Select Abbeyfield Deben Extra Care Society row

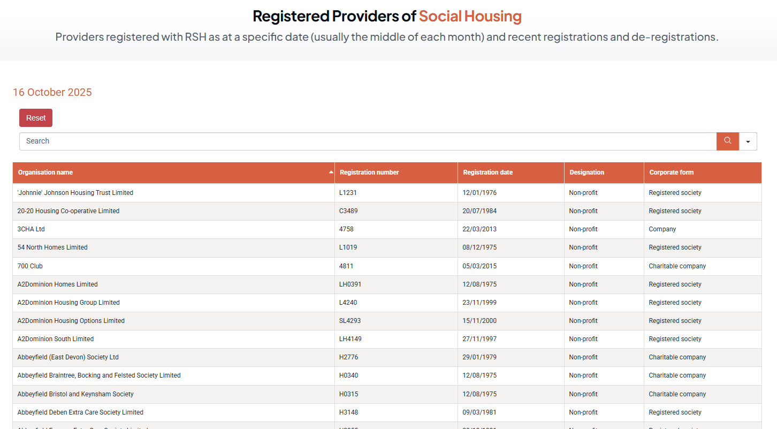80,412
